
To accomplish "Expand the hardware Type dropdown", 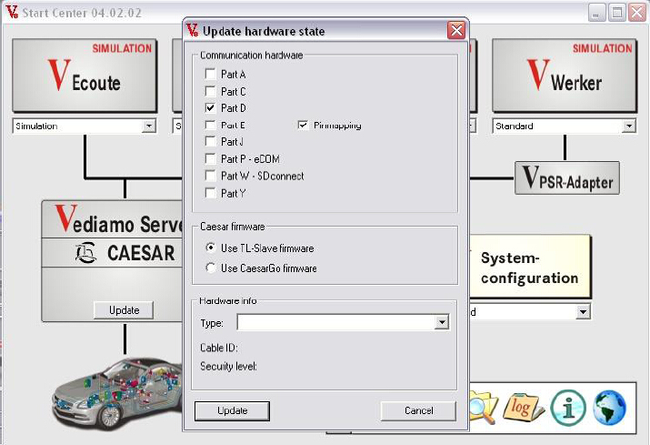I will pyautogui.click(x=442, y=322).
